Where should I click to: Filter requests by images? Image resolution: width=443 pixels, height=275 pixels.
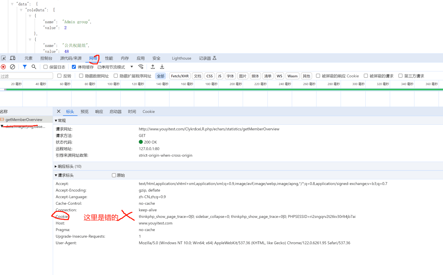[243, 76]
